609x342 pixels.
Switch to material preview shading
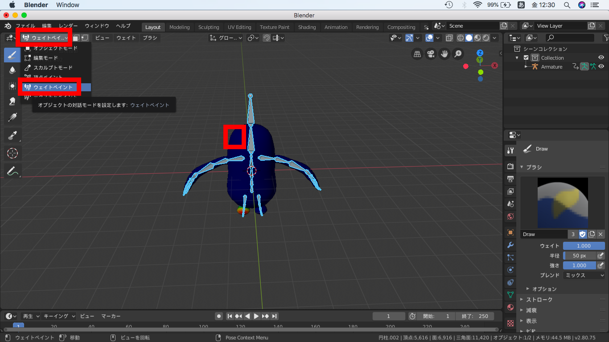(477, 38)
